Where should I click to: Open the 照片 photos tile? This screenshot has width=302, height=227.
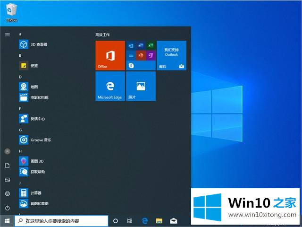coord(141,86)
